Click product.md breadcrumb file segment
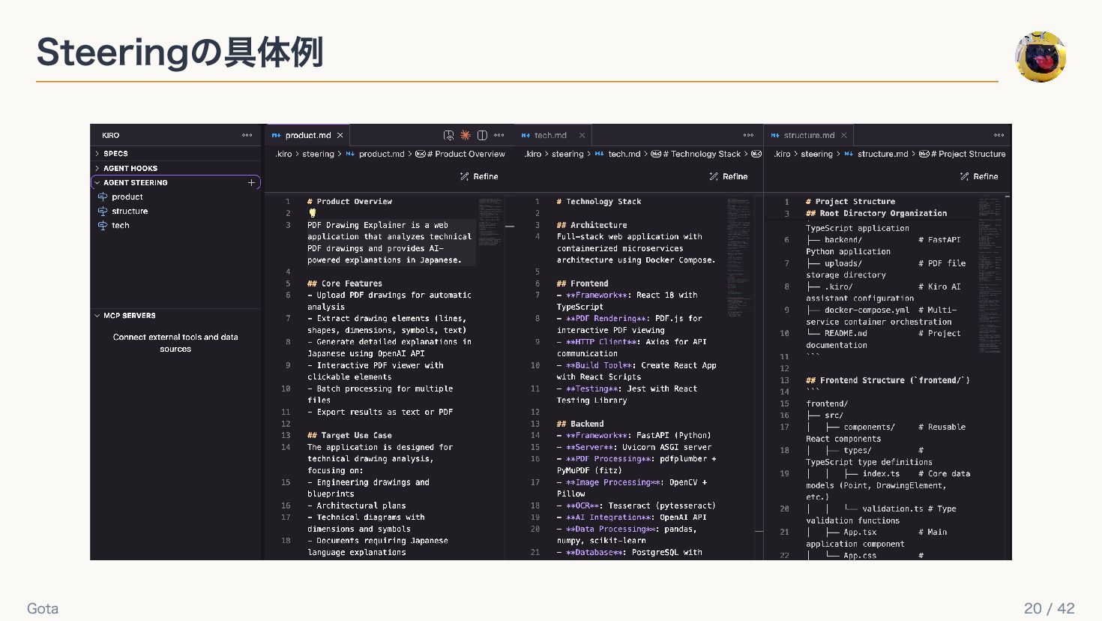The width and height of the screenshot is (1102, 621). pyautogui.click(x=381, y=154)
